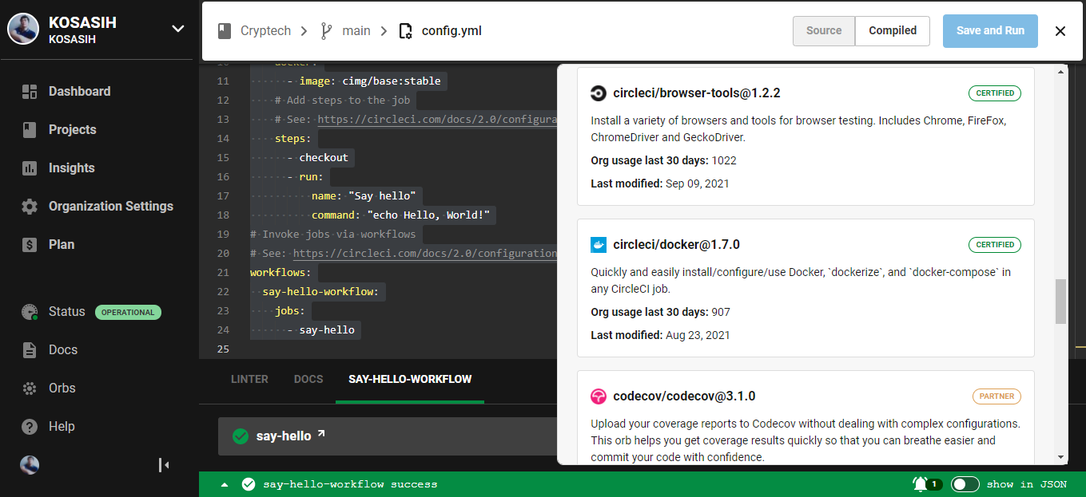Click the branch icon next to main

(326, 31)
